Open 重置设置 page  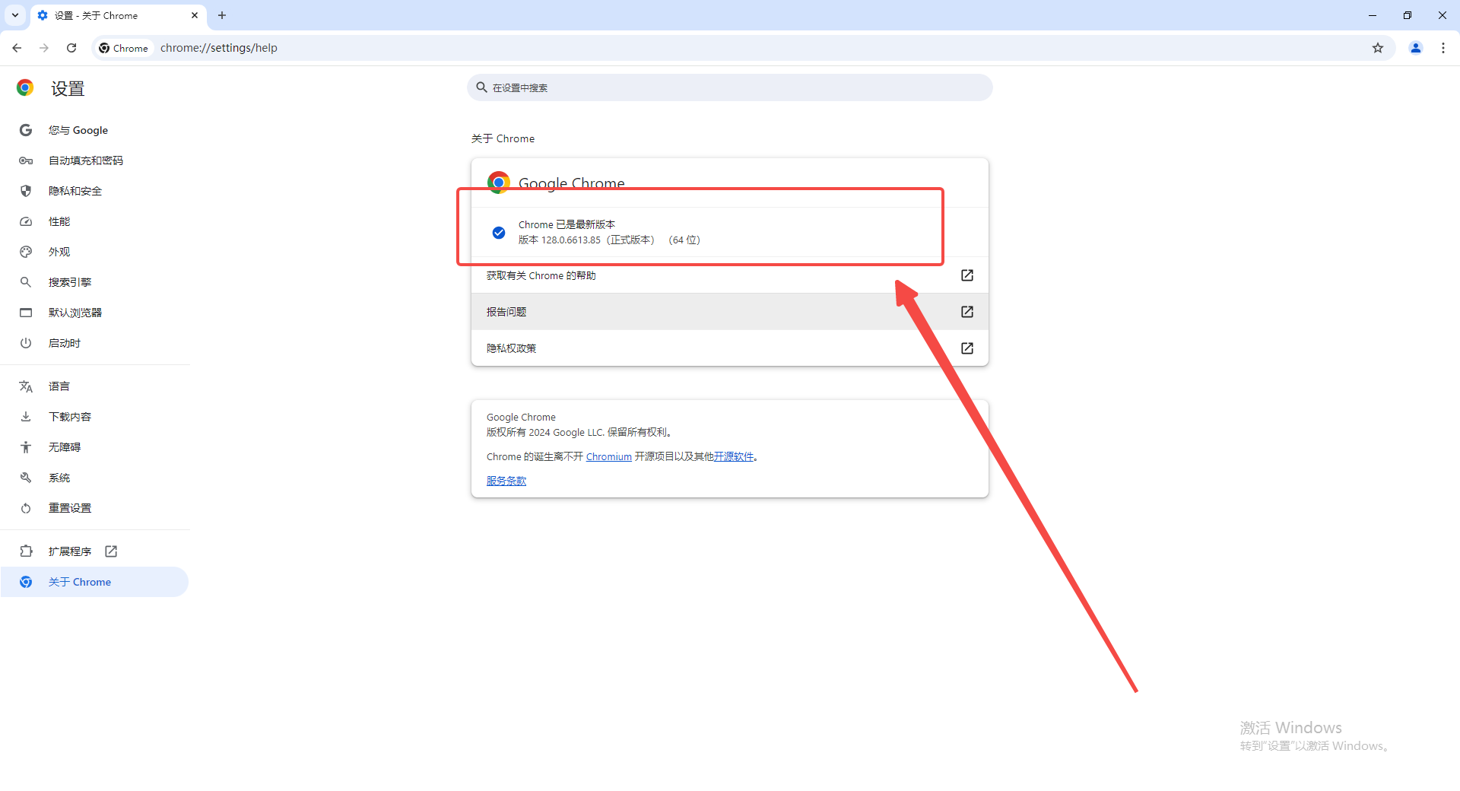tap(95, 508)
